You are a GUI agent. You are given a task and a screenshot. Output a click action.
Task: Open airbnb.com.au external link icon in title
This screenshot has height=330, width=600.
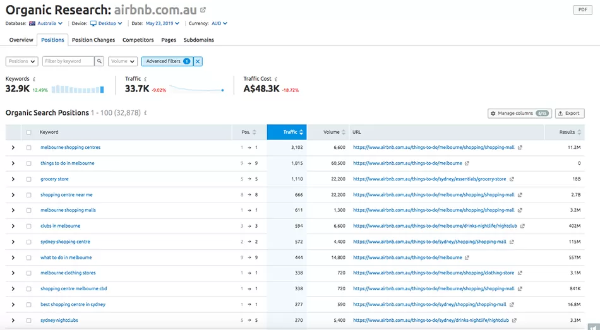tap(203, 10)
